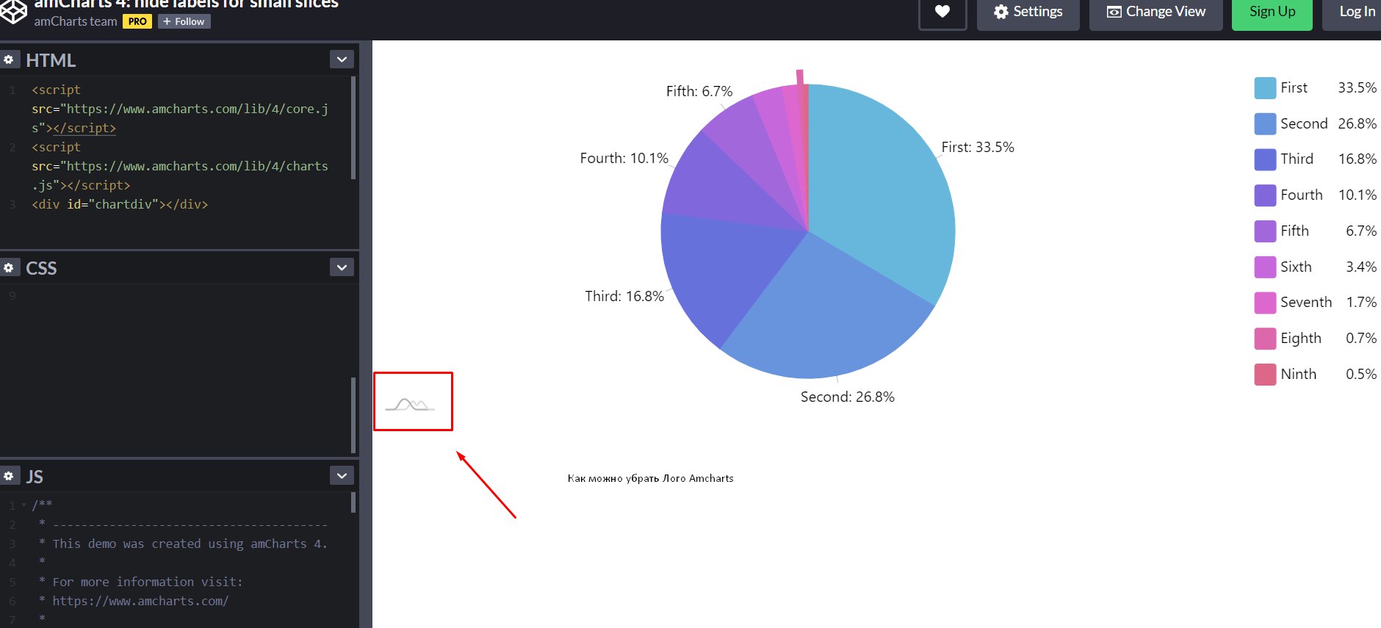The height and width of the screenshot is (628, 1381).
Task: Toggle Eighth slice legend marker
Action: point(1265,339)
